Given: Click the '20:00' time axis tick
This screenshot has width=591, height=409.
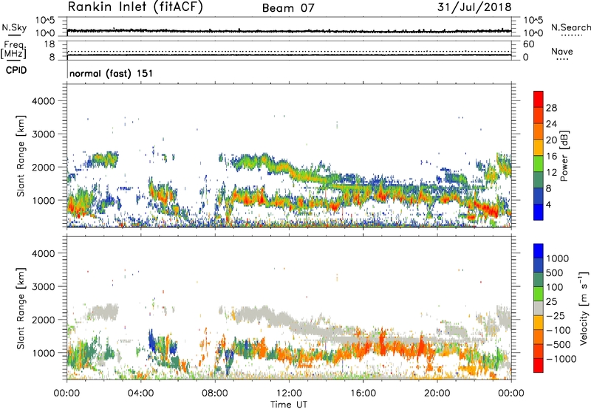Looking at the screenshot, I should (x=437, y=393).
